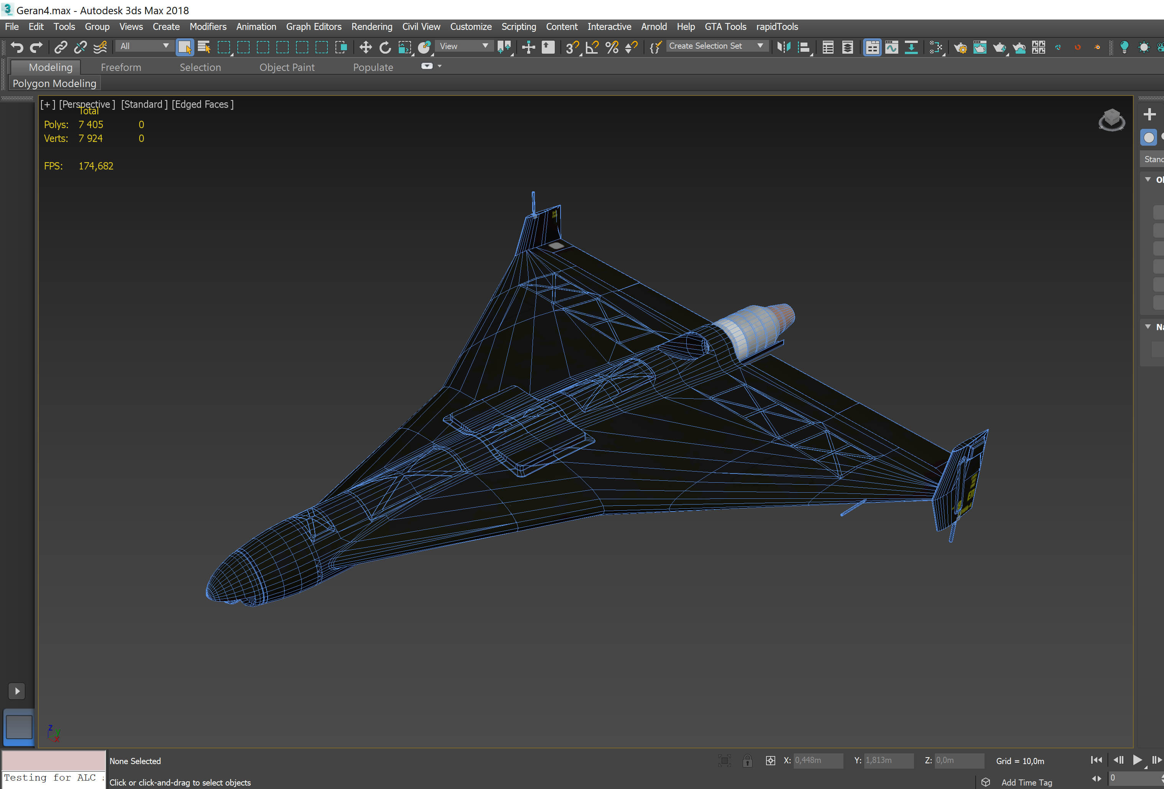Screen dimensions: 1164x789
Task: Collapse the Name and Color rollout arrow
Action: click(x=1148, y=327)
